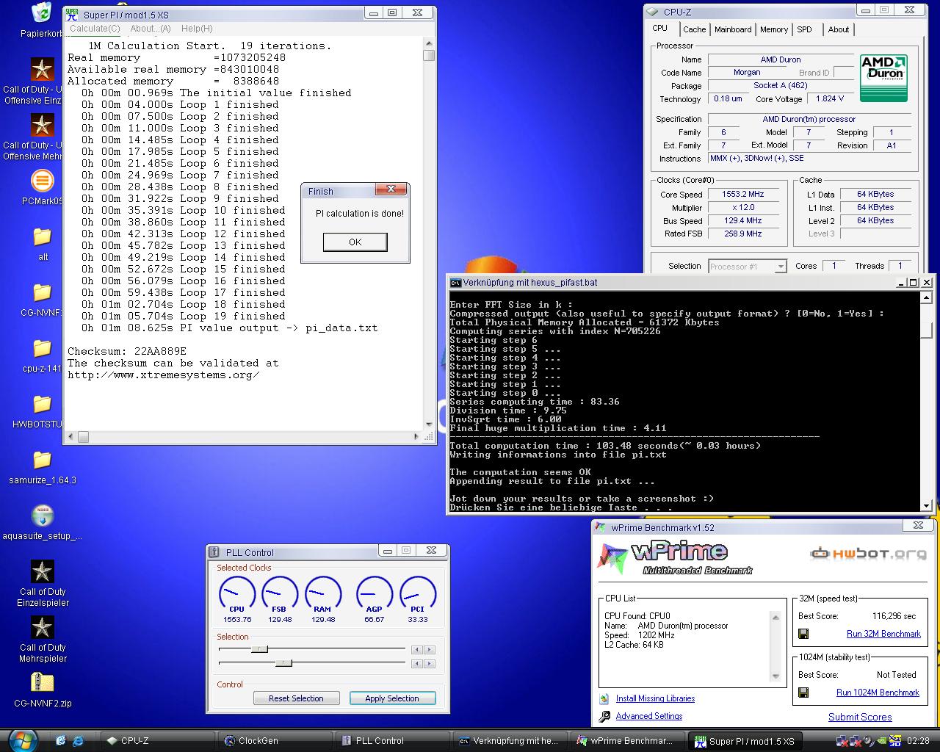This screenshot has width=940, height=752.
Task: Select the Call of Duty Einzelspieler shortcut
Action: (x=42, y=571)
